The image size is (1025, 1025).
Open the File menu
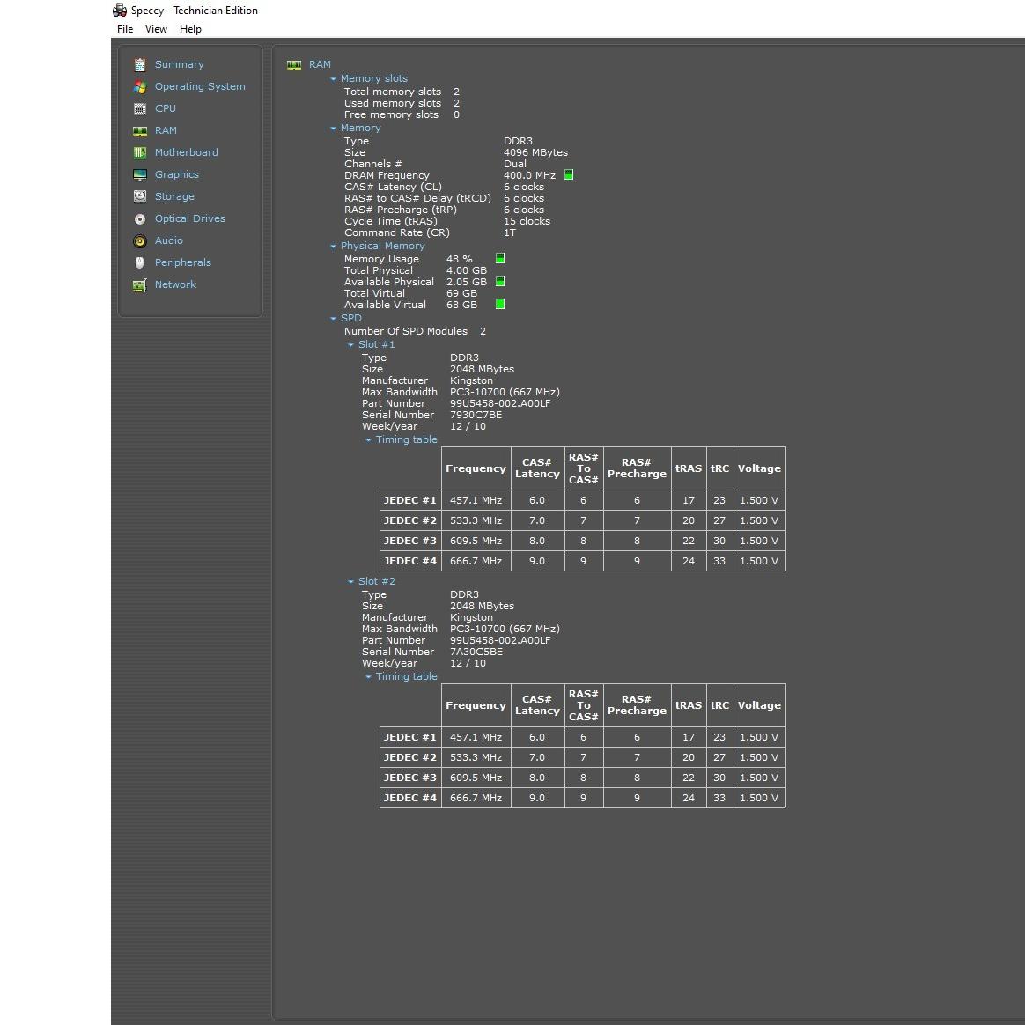[x=125, y=29]
